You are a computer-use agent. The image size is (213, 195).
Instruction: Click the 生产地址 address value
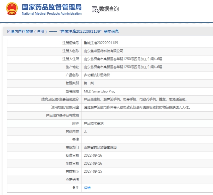coord(123,67)
